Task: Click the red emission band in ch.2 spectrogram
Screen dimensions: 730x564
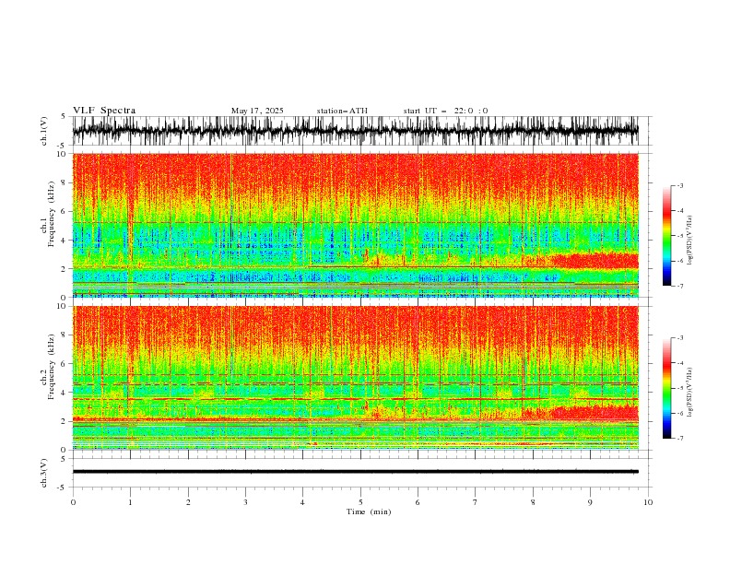Action: [594, 412]
